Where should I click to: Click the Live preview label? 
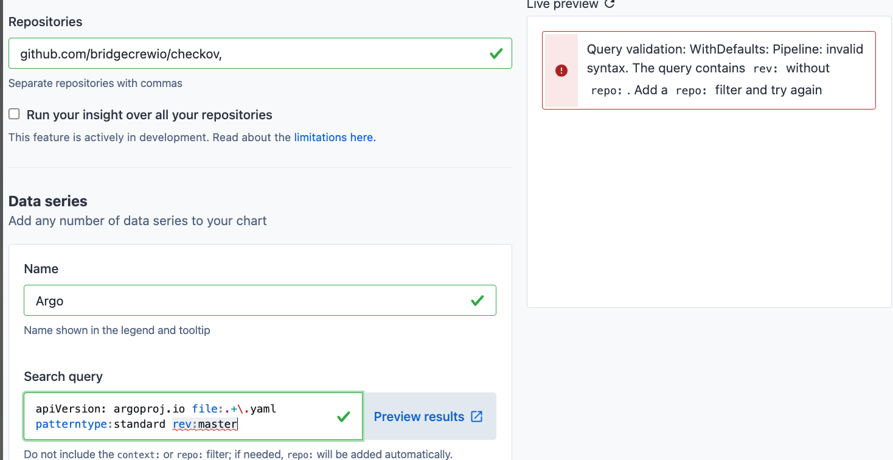click(x=562, y=4)
